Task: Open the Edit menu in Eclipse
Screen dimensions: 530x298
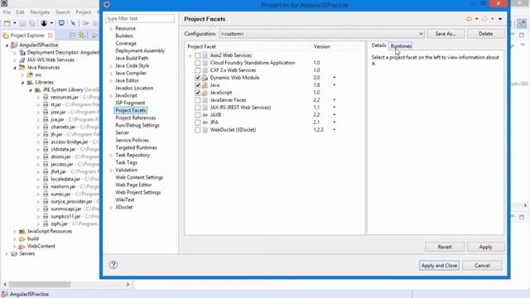Action: coord(20,12)
